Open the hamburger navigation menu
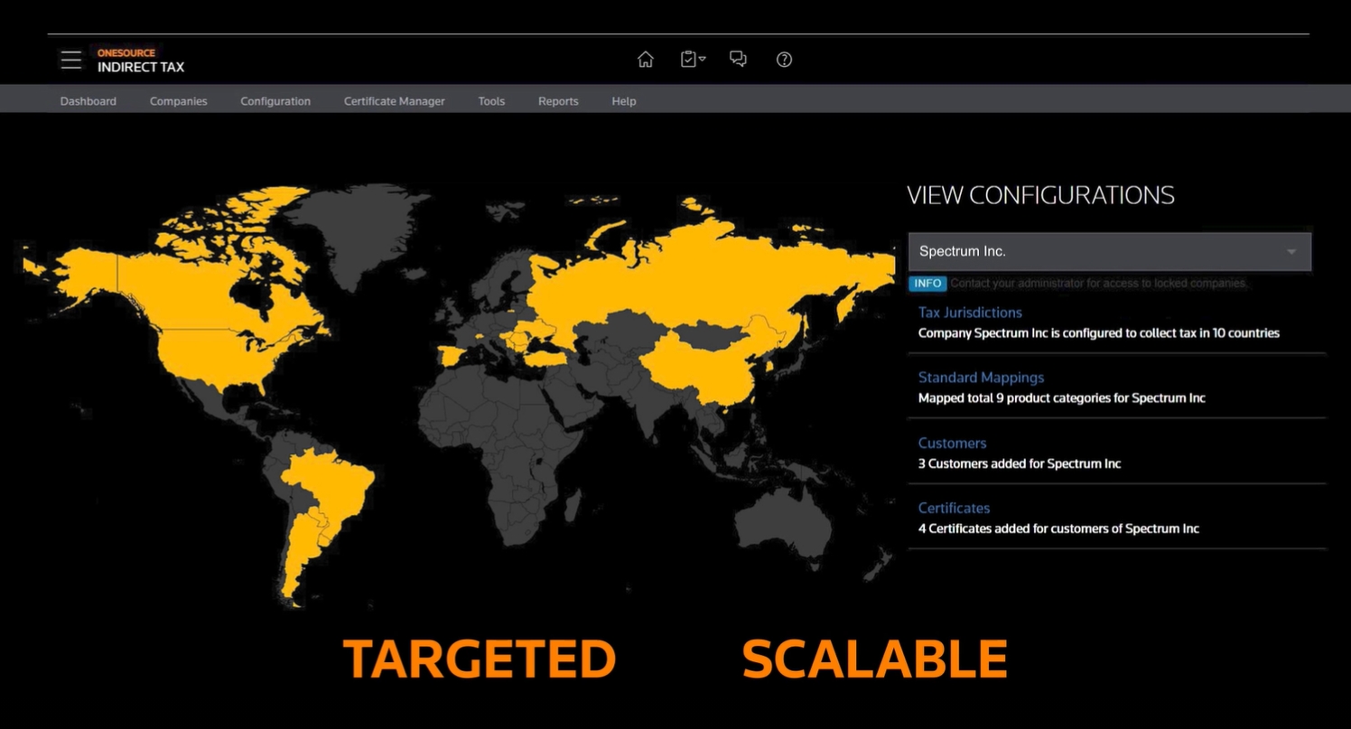 pyautogui.click(x=70, y=60)
